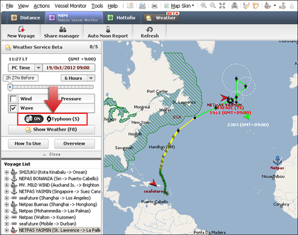This screenshot has width=298, height=235.
Task: Click the Netpas anchor marker on map
Action: [277, 160]
